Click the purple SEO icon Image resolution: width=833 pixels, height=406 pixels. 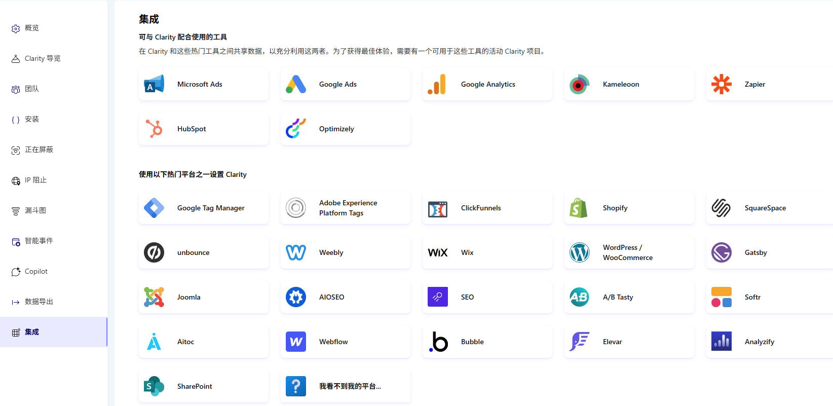coord(438,297)
